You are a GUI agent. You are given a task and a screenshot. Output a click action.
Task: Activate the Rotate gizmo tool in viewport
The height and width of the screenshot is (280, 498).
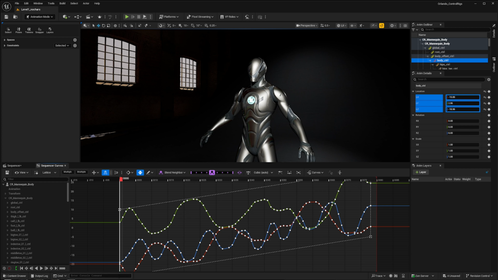[x=103, y=26]
